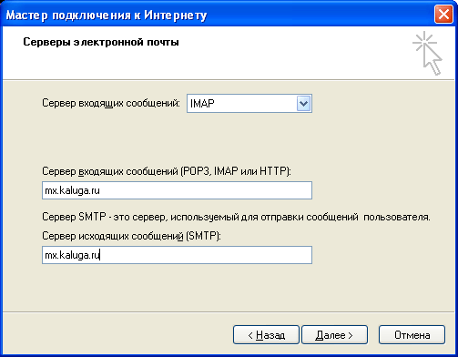The image size is (458, 357).
Task: Go back with the Назад button
Action: pos(266,335)
